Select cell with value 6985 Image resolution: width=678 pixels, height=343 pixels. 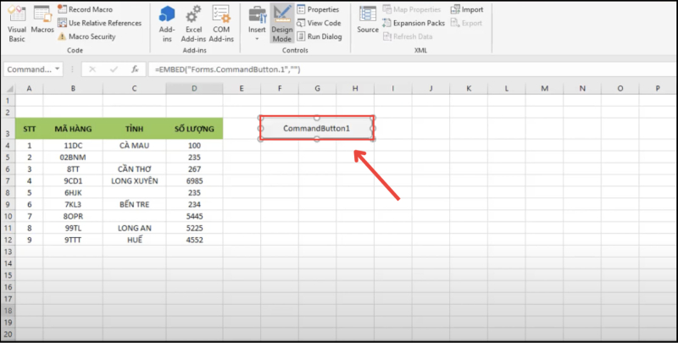tap(194, 180)
